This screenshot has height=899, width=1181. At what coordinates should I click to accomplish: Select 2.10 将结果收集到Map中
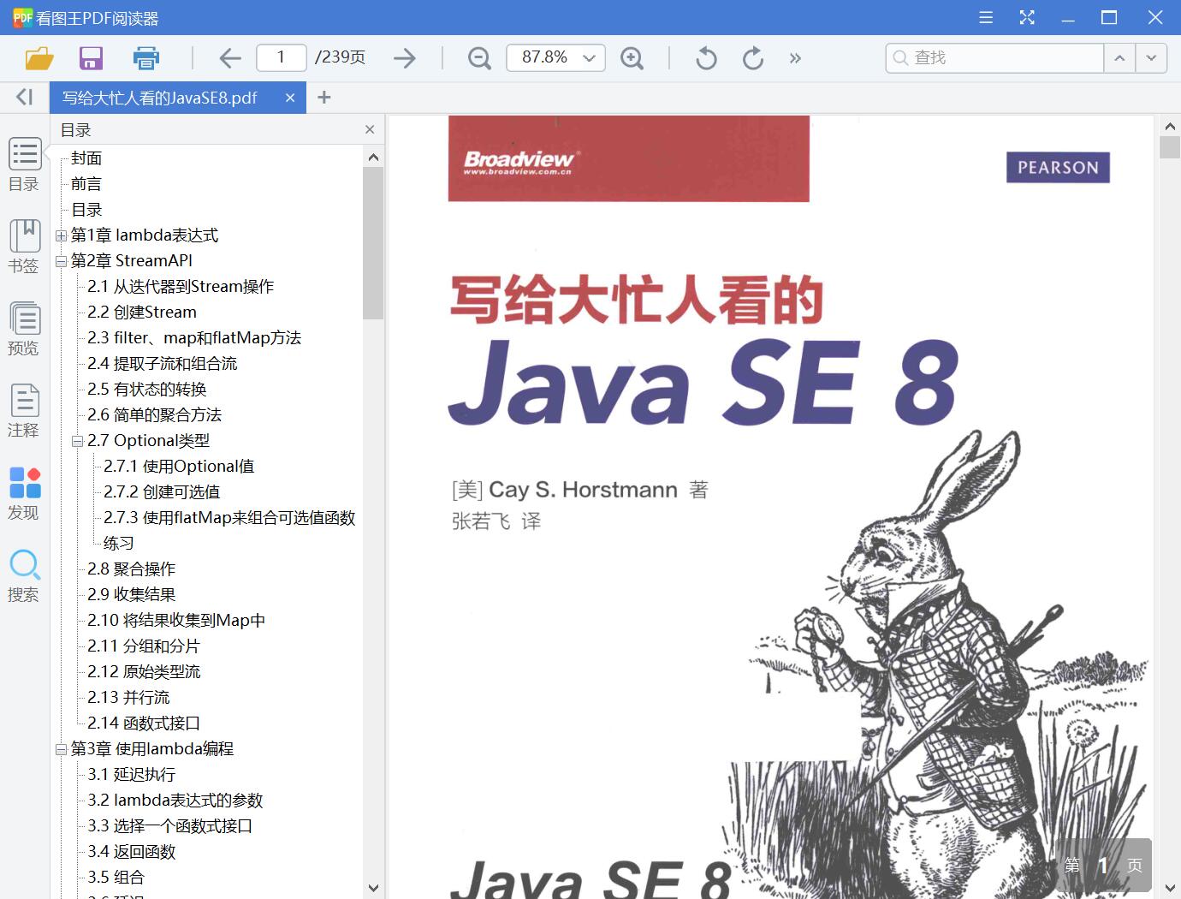click(176, 621)
